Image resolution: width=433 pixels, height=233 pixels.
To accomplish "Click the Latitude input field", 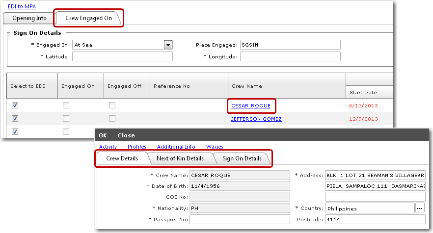I will tap(122, 56).
